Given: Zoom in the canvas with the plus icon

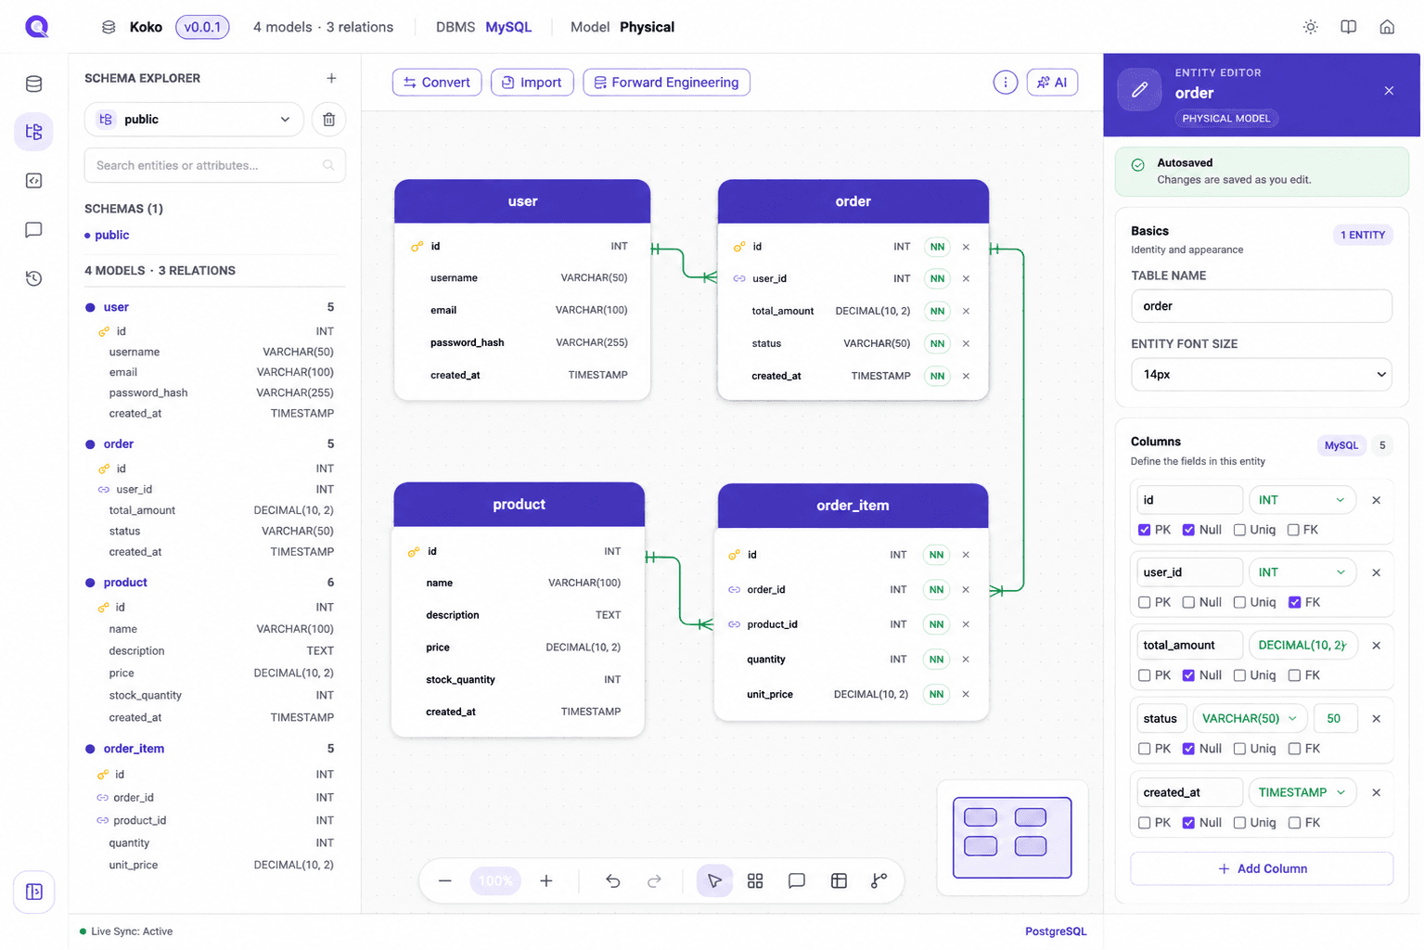Looking at the screenshot, I should [x=546, y=880].
